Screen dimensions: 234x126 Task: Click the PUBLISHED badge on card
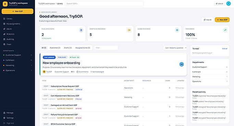62,58
